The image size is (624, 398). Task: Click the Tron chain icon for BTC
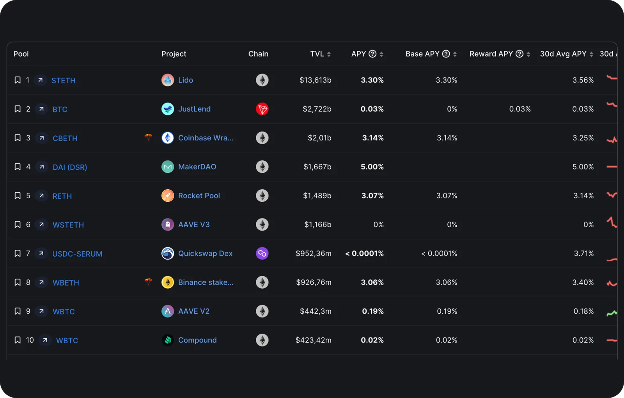tap(262, 109)
